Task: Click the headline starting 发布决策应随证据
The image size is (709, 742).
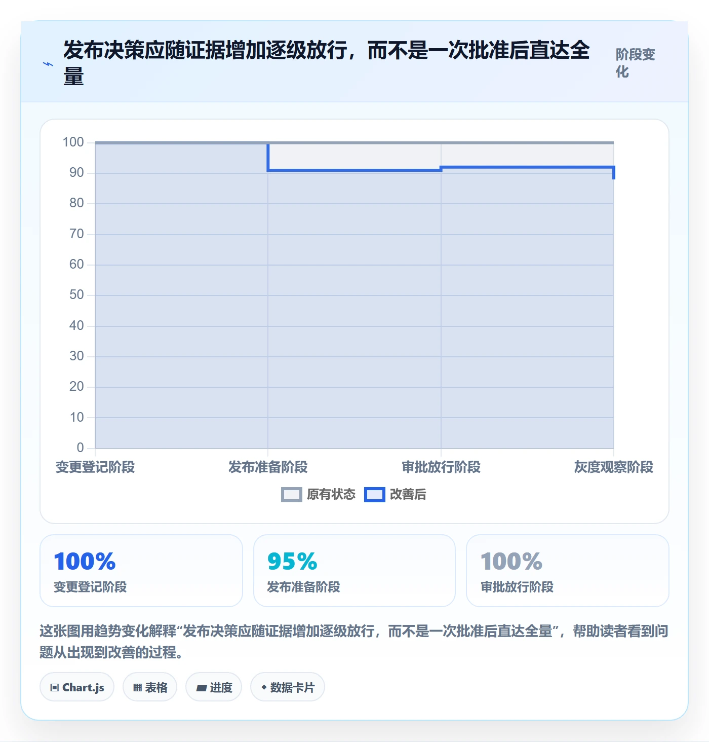Action: coord(327,63)
